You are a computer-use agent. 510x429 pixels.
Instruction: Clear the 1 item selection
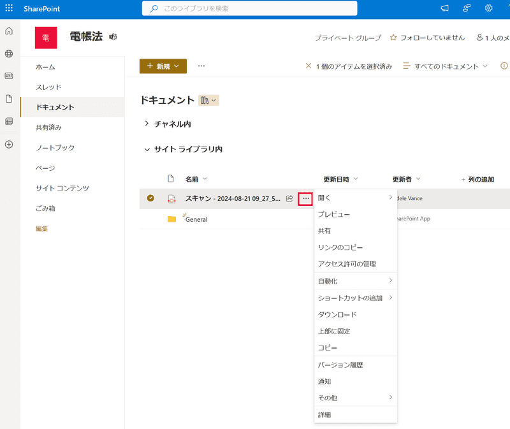309,66
